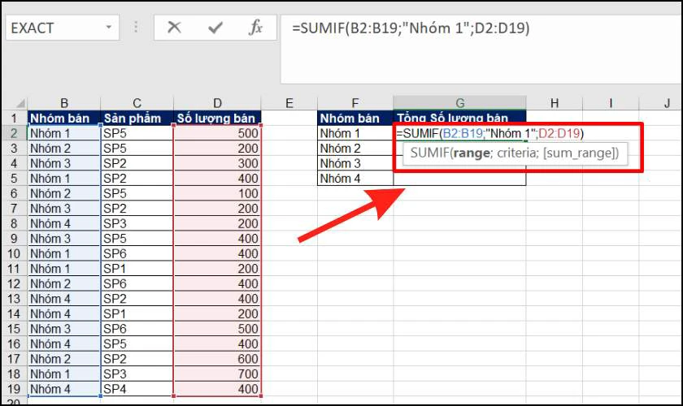Select row 10 header

point(14,253)
